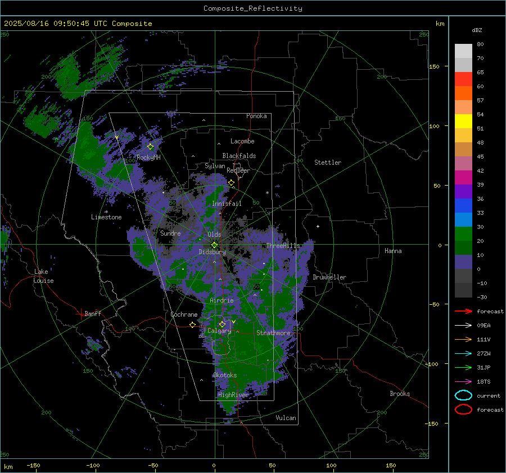Click the Calgary city label
This screenshot has width=506, height=473.
[x=219, y=331]
